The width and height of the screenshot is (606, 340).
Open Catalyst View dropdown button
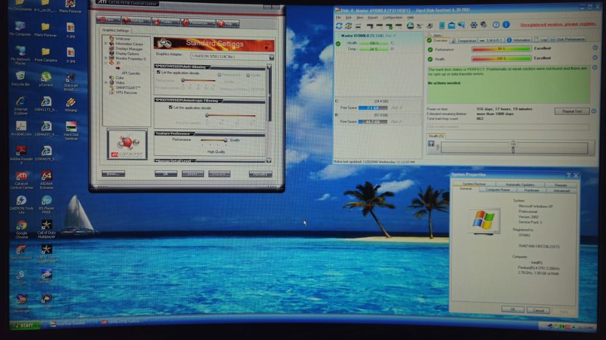point(108,20)
